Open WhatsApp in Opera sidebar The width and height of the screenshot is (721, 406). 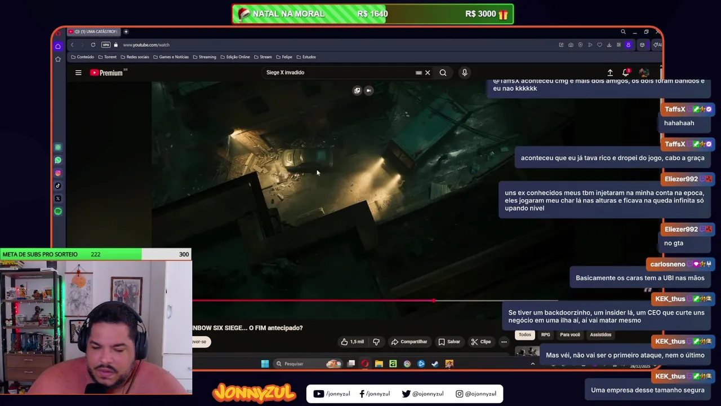pos(58,160)
